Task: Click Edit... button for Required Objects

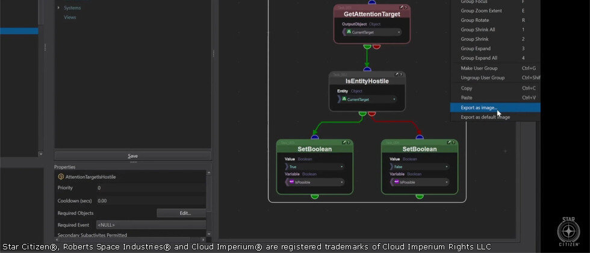Action: (185, 213)
